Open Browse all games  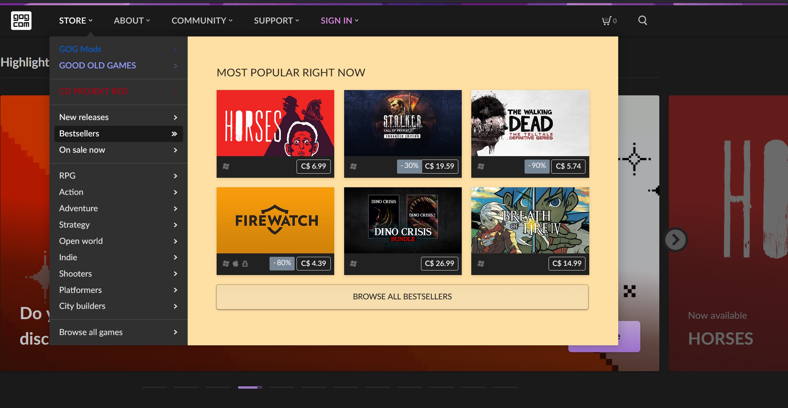[91, 332]
